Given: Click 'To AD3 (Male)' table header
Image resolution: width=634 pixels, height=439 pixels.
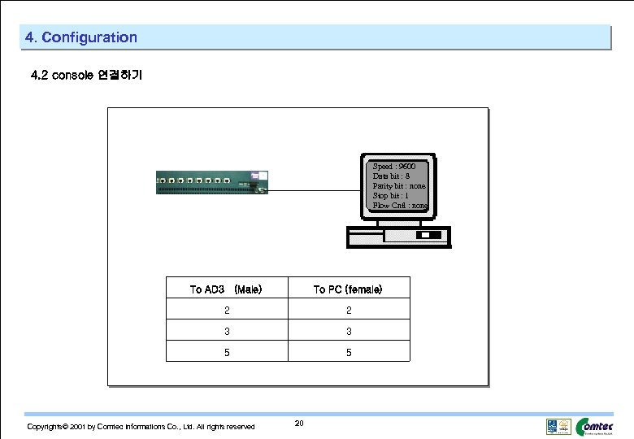Looking at the screenshot, I should pyautogui.click(x=226, y=289).
